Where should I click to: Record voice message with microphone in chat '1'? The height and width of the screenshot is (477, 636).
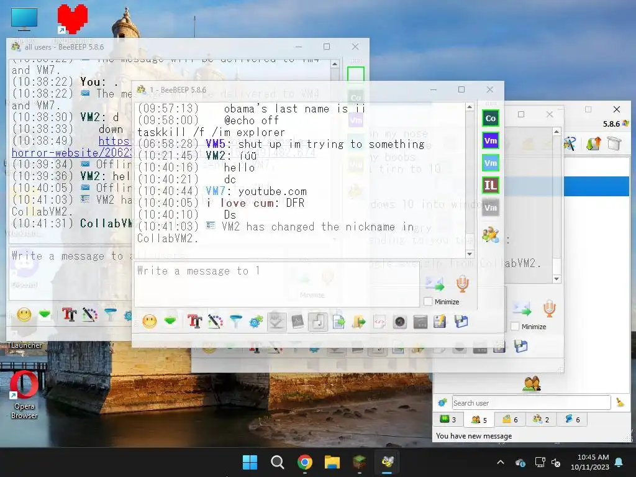tap(462, 284)
